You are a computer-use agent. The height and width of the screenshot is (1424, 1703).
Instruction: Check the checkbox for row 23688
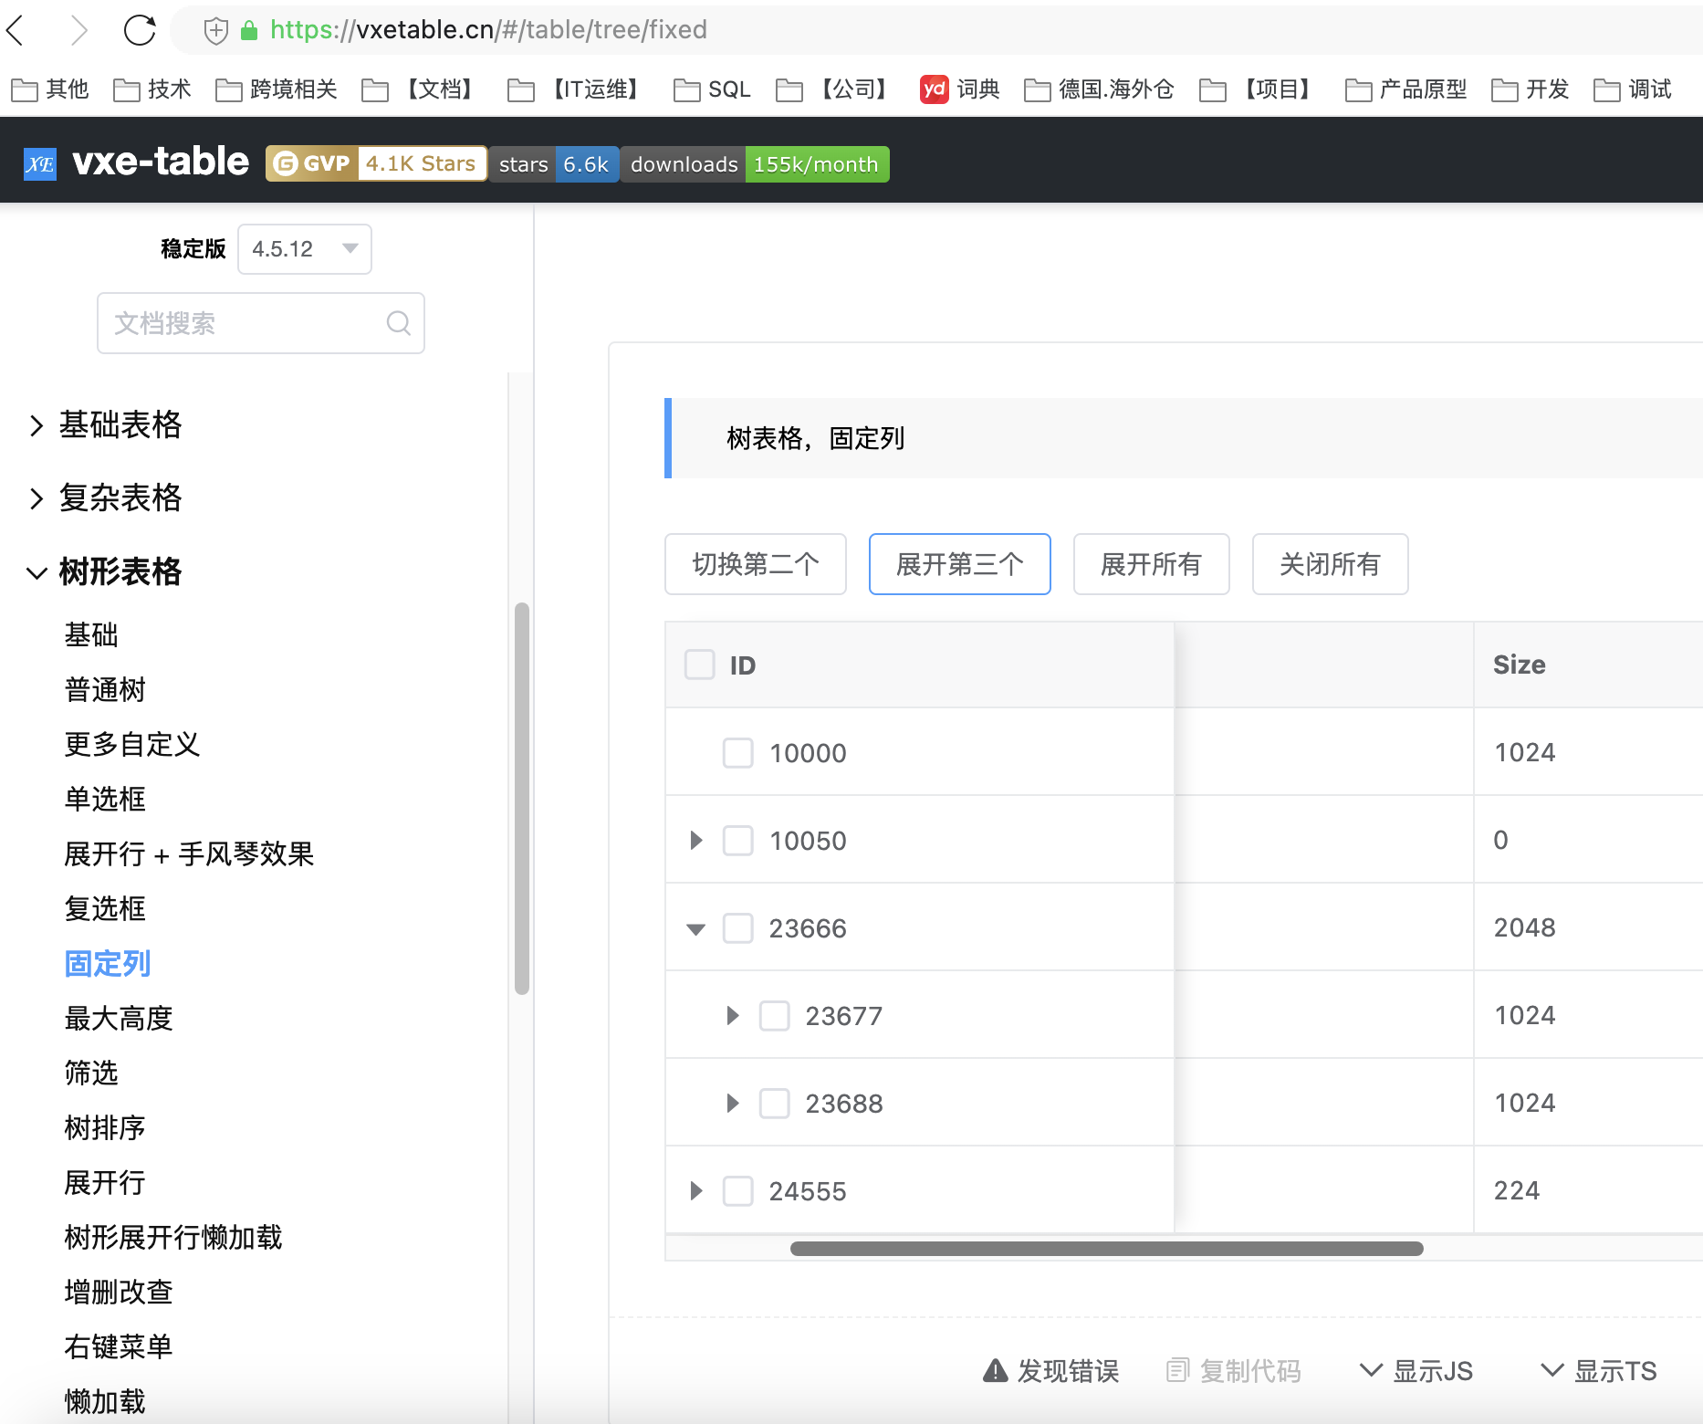(775, 1104)
